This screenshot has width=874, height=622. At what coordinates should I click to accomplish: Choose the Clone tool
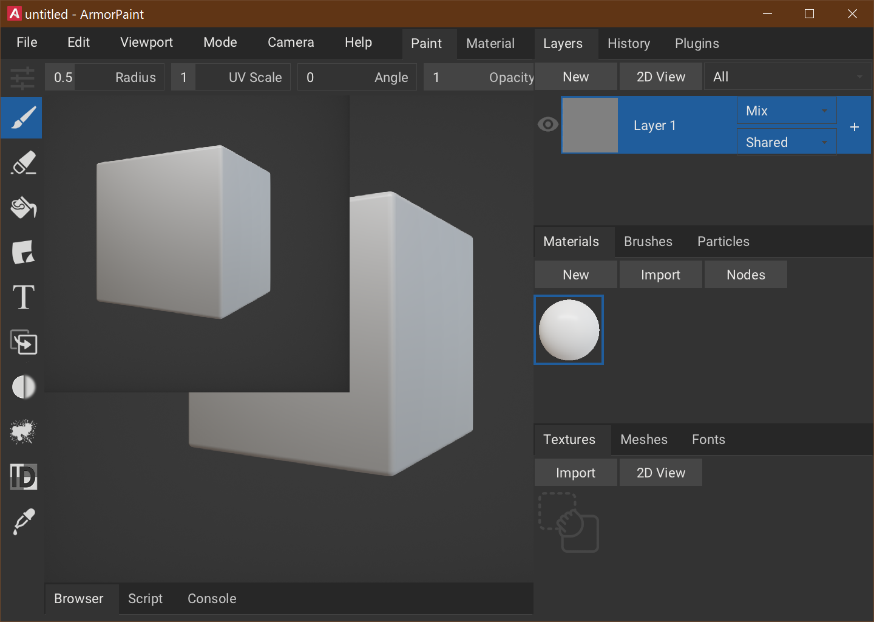click(x=22, y=342)
